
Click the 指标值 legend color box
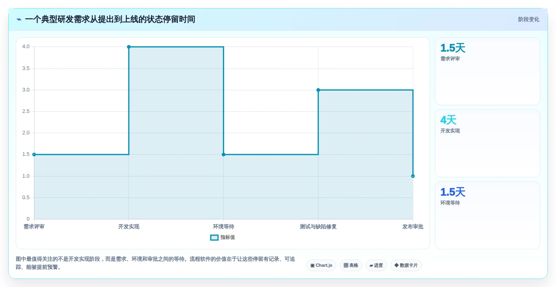[214, 238]
